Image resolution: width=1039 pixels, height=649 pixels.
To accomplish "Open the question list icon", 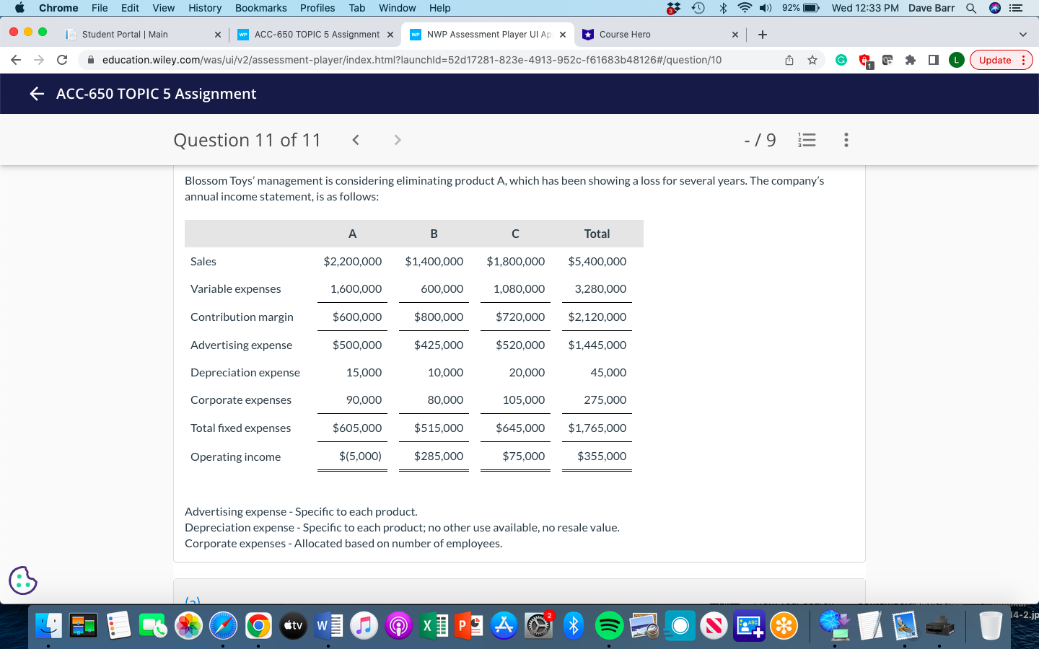I will point(807,140).
